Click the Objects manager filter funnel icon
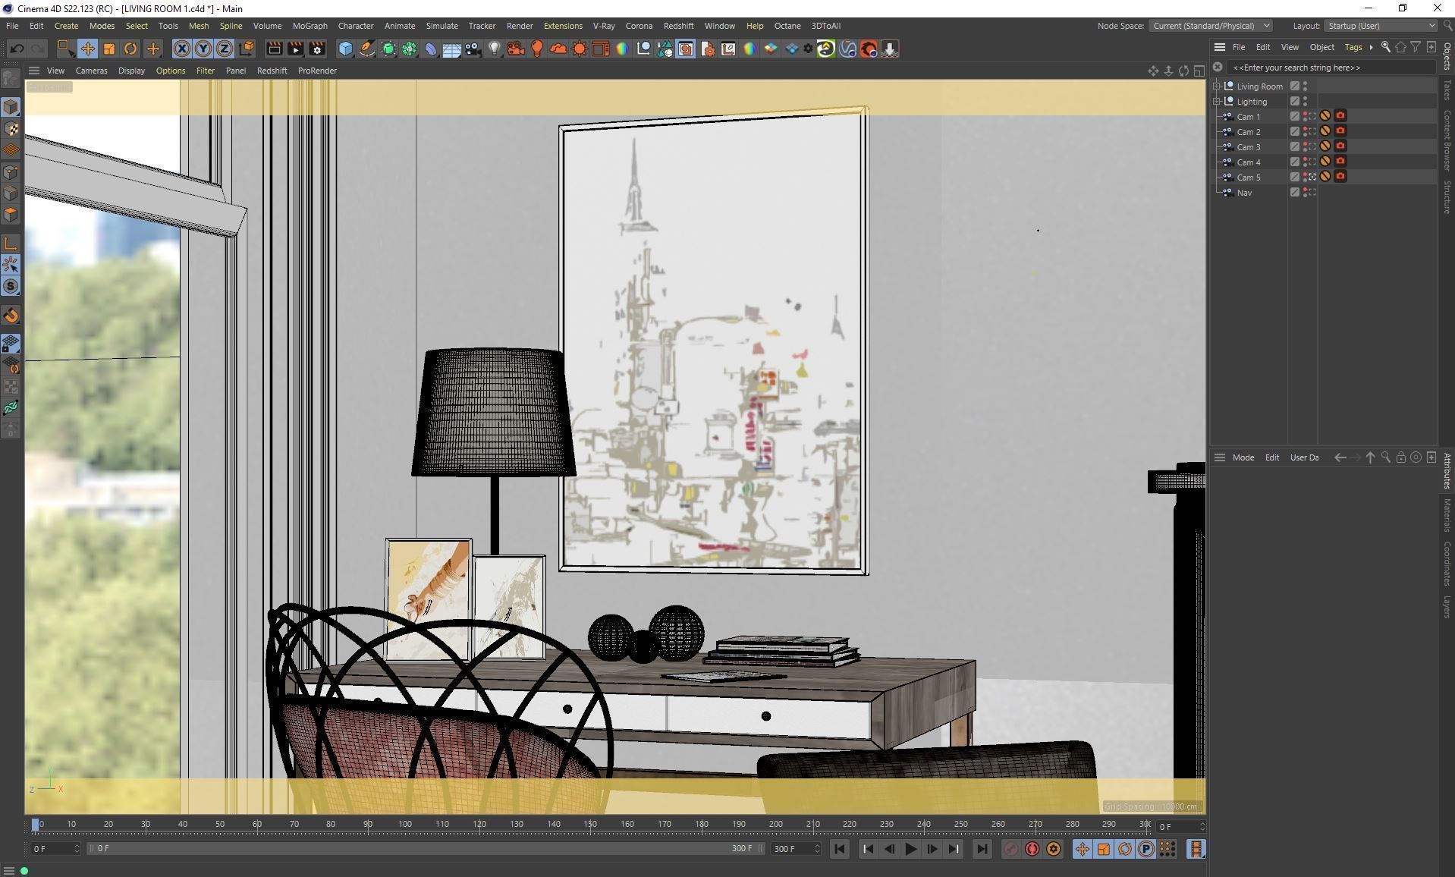 pyautogui.click(x=1416, y=47)
